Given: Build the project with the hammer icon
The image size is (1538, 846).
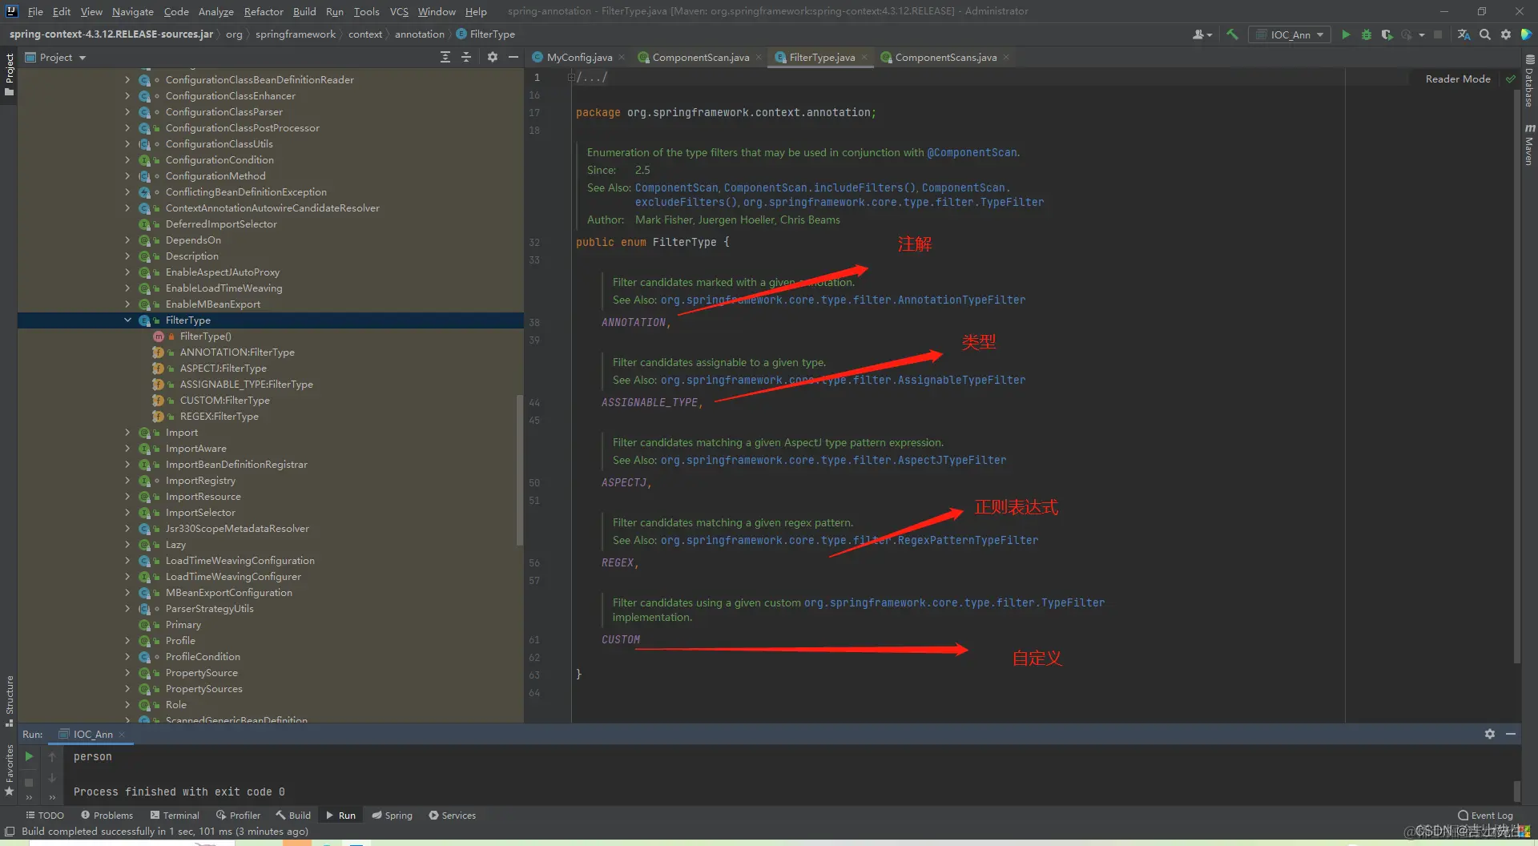Looking at the screenshot, I should (1232, 34).
